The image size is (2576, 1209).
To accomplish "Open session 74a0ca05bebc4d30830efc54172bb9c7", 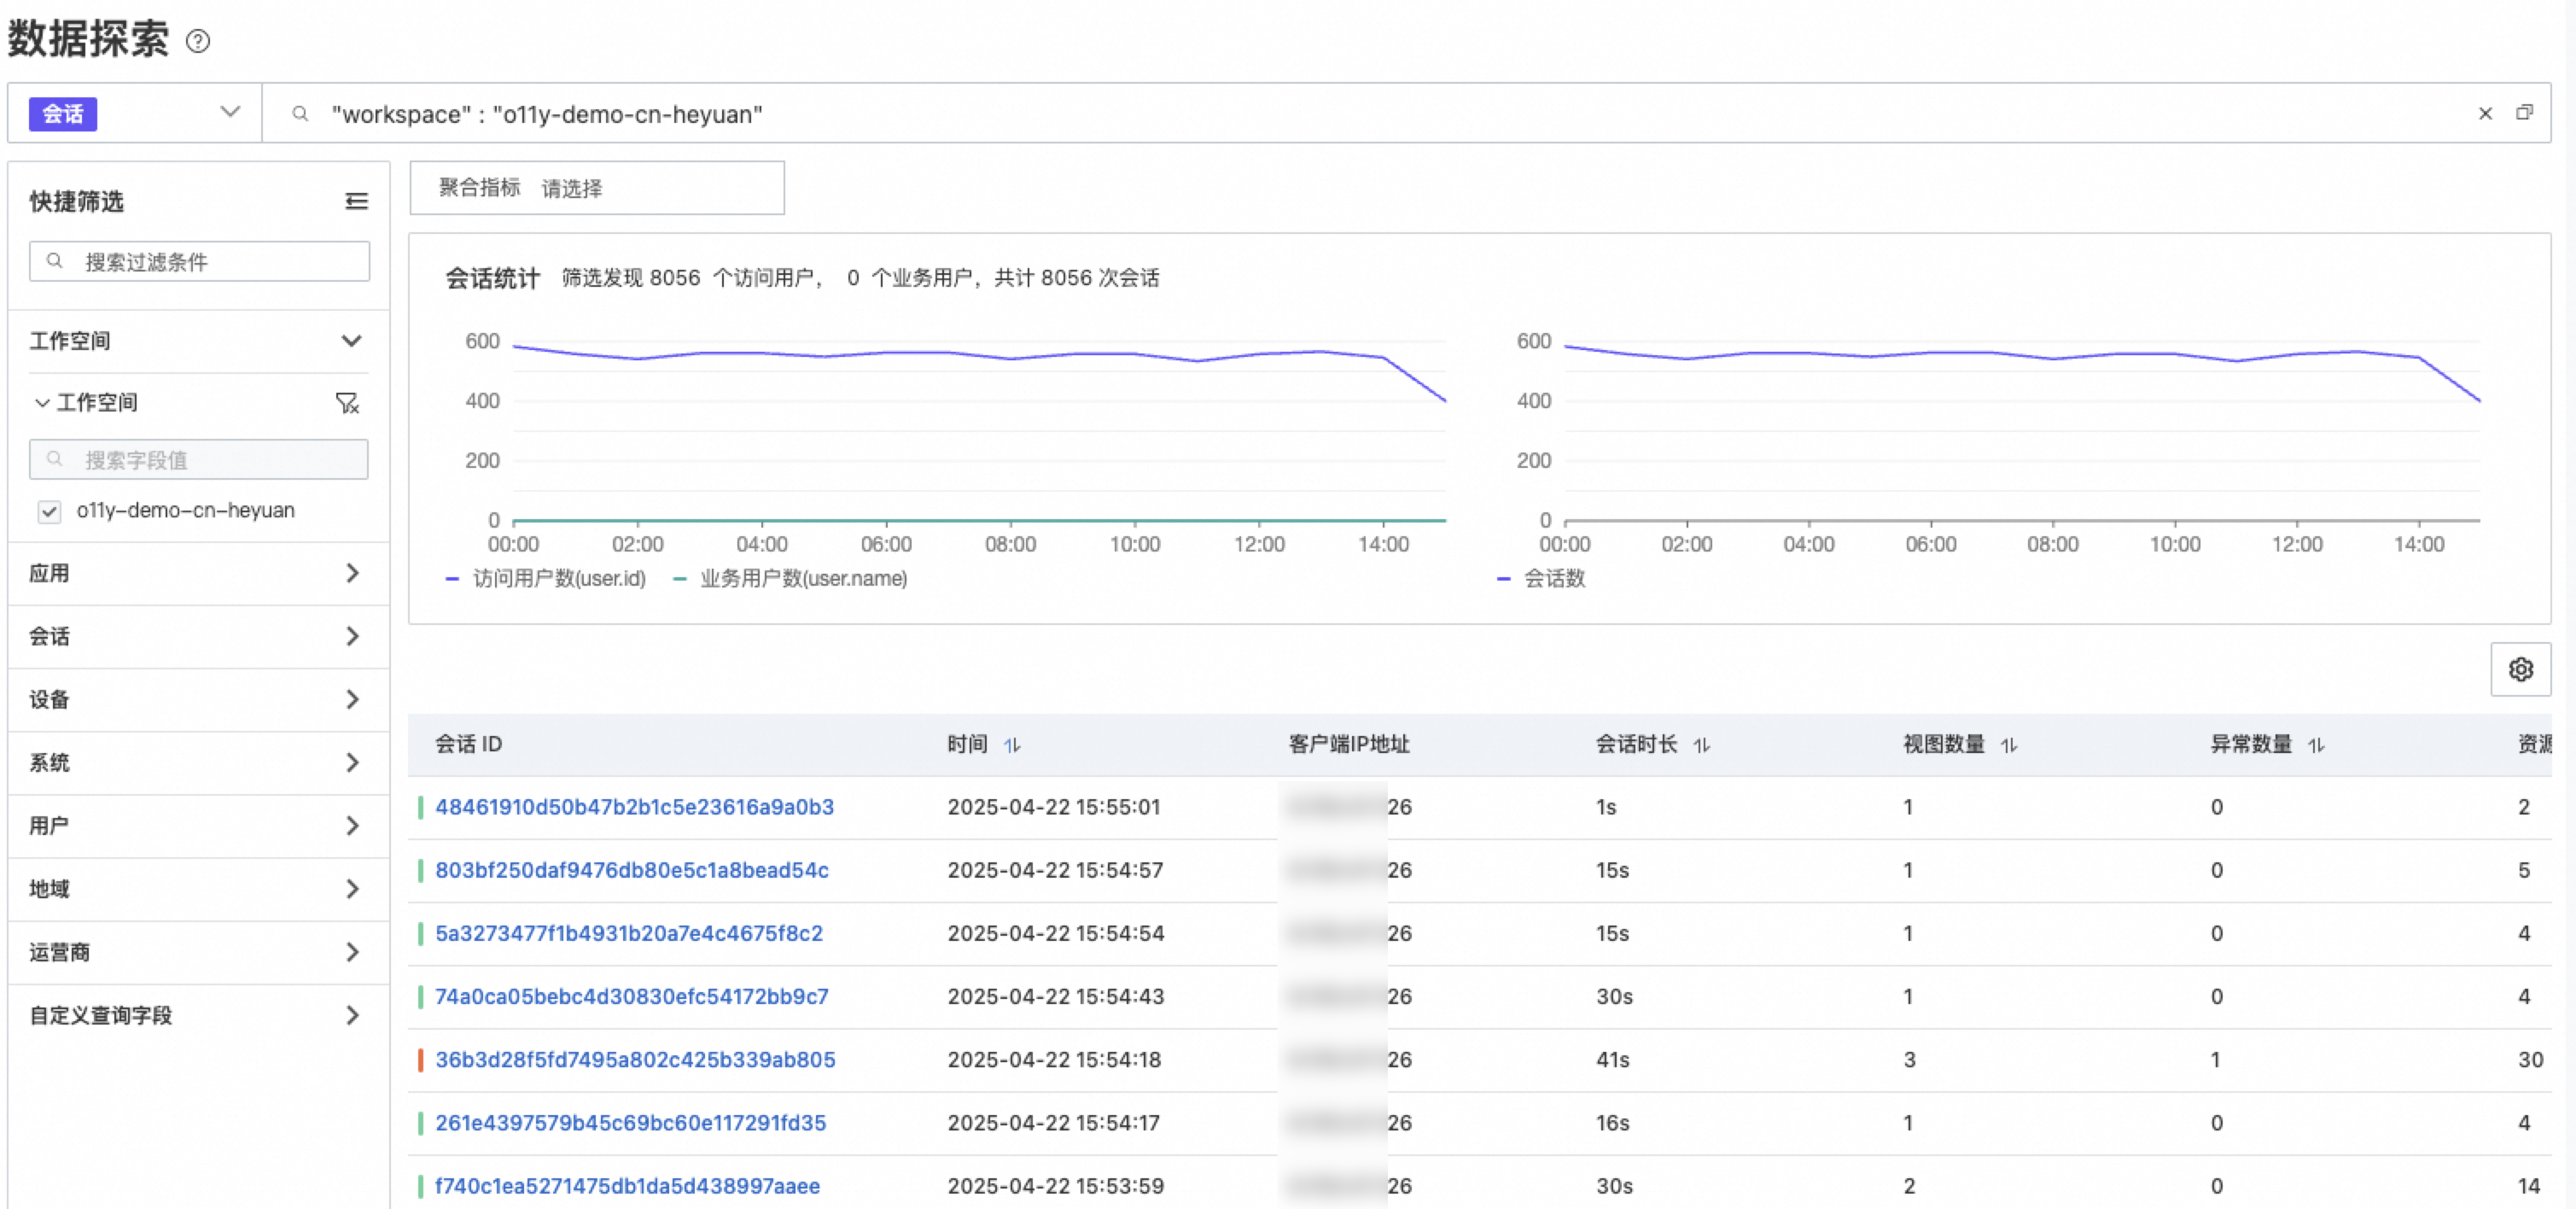I will point(632,996).
